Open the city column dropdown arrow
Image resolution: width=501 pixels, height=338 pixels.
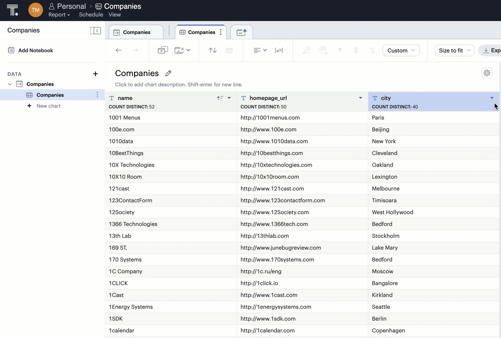click(492, 98)
